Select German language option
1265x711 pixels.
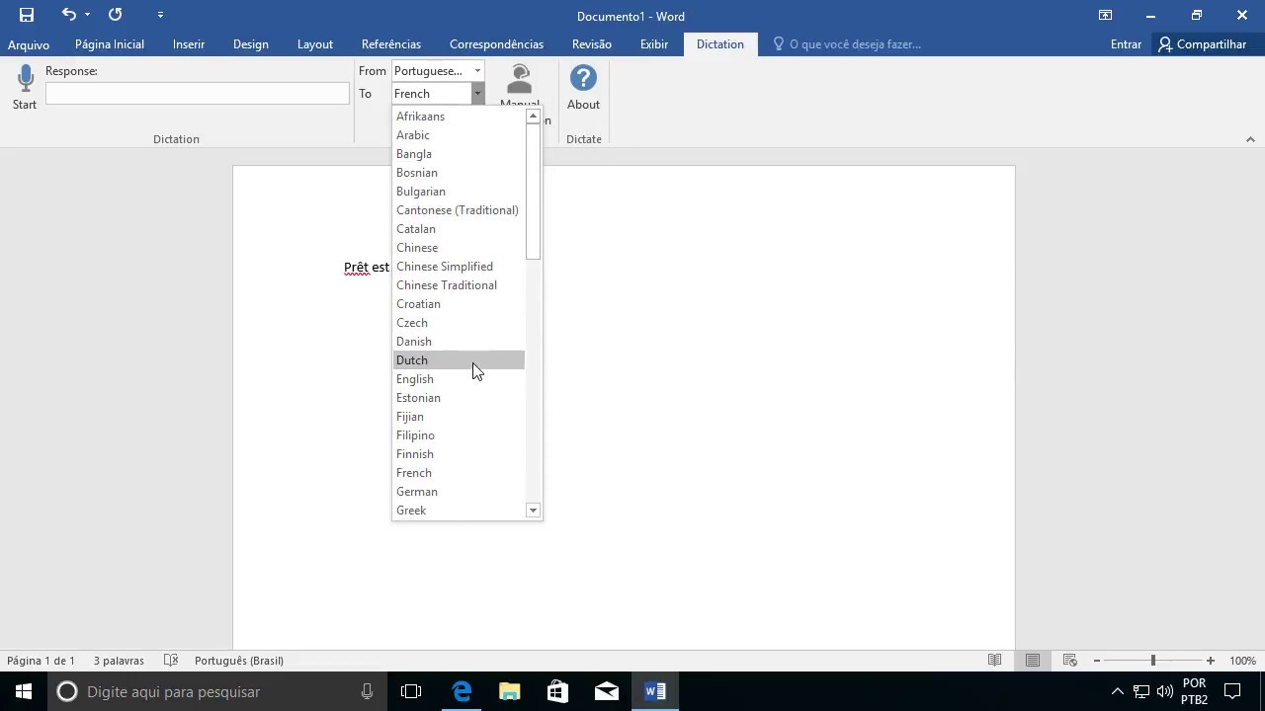pyautogui.click(x=459, y=492)
